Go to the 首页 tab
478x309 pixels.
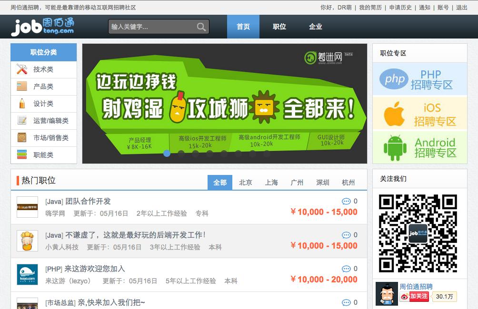[x=243, y=27]
